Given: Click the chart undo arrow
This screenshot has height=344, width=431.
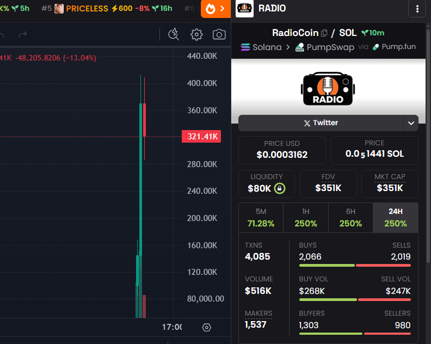Looking at the screenshot, I should coord(2,35).
